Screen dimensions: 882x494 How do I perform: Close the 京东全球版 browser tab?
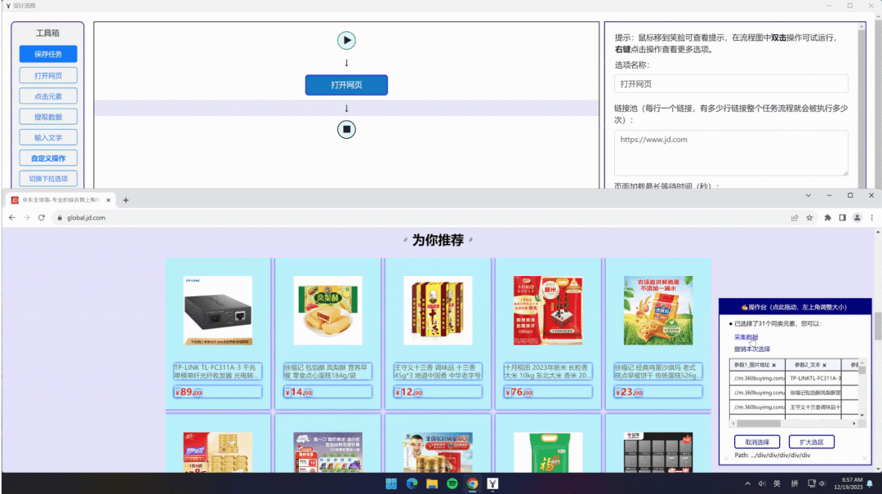pos(109,200)
